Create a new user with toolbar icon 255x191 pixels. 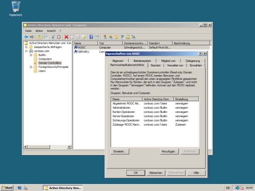pyautogui.click(x=105, y=37)
